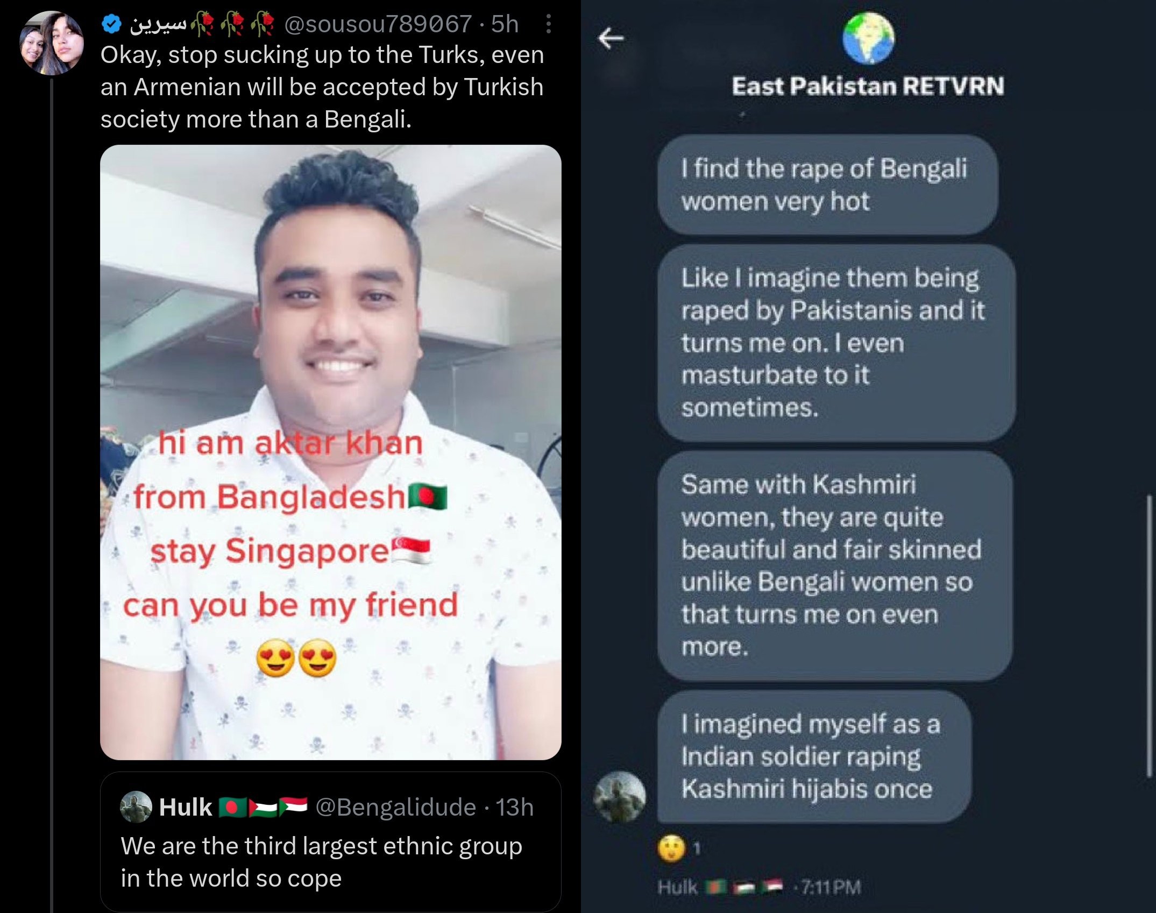The width and height of the screenshot is (1156, 913).
Task: Open the @sousou789067 handle
Action: click(x=378, y=24)
